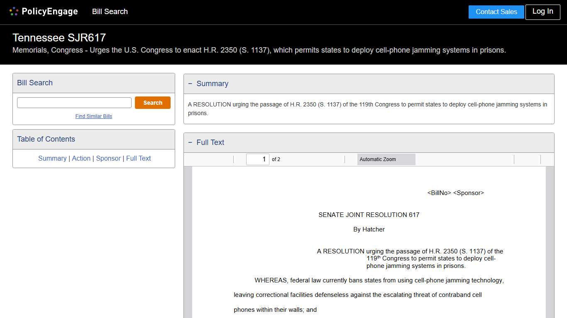Viewport: 567px width, 318px height.
Task: Collapse the Summary panel with its minus control
Action: (x=190, y=84)
